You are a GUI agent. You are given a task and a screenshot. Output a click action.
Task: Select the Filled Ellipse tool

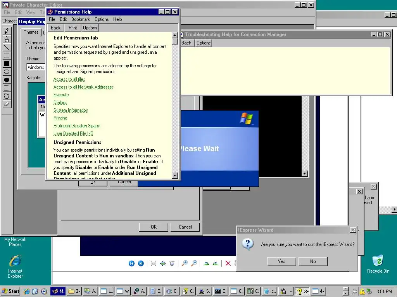[x=7, y=80]
